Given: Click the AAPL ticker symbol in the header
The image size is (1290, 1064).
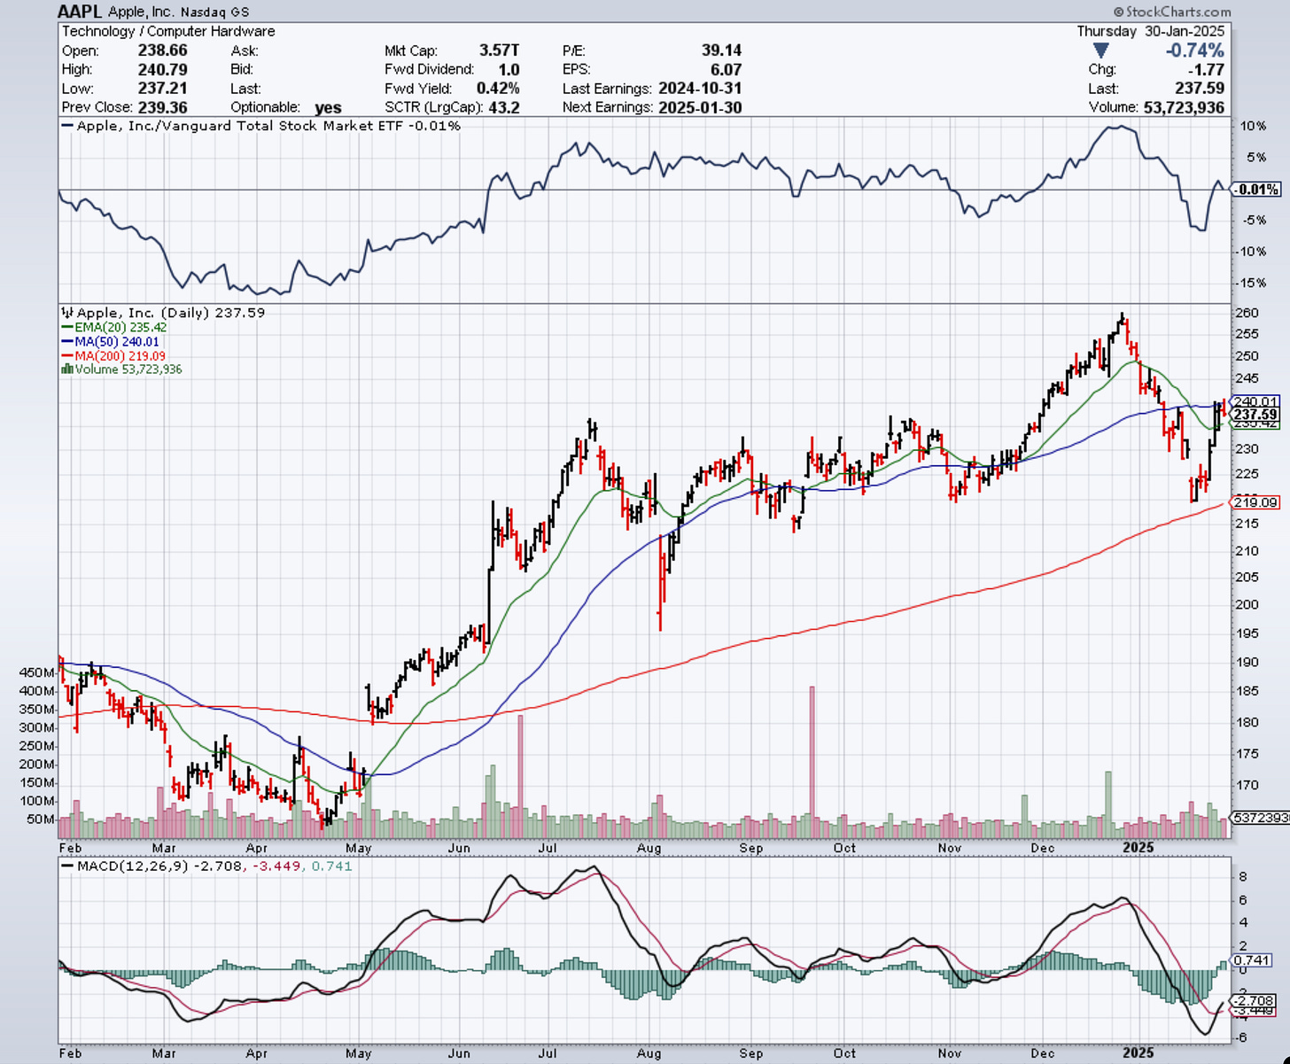Looking at the screenshot, I should 80,12.
